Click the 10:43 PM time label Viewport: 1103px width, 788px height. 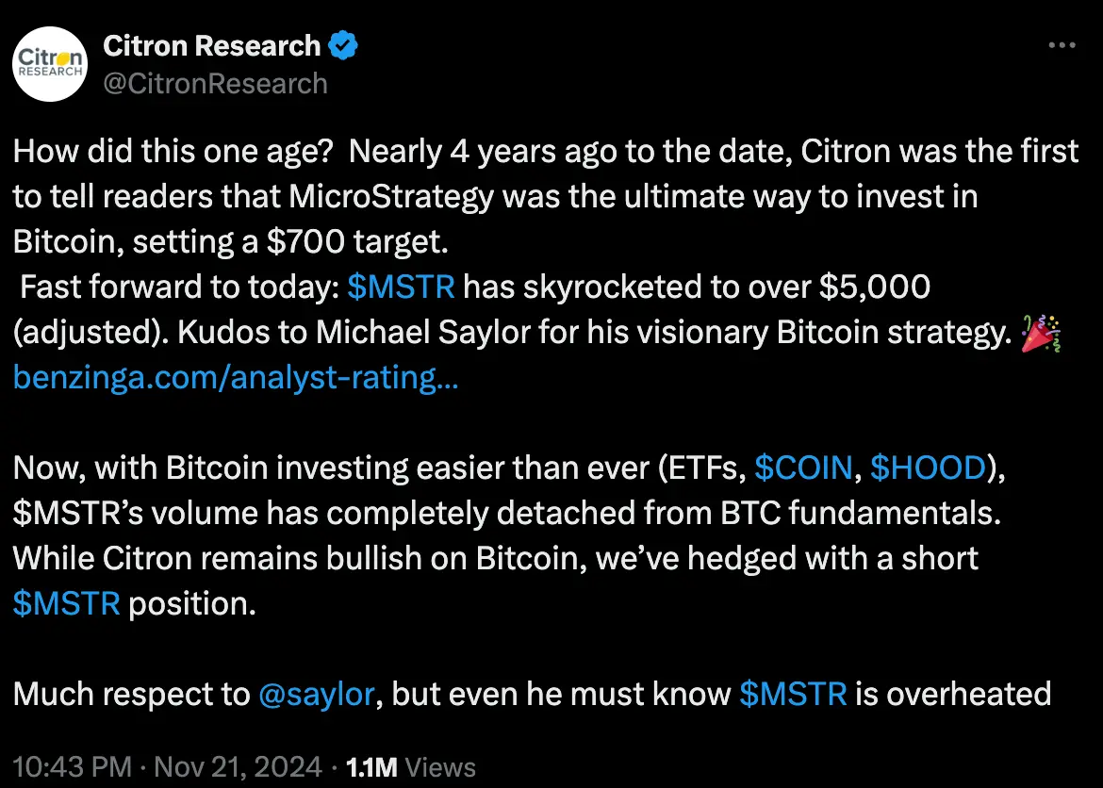point(73,766)
